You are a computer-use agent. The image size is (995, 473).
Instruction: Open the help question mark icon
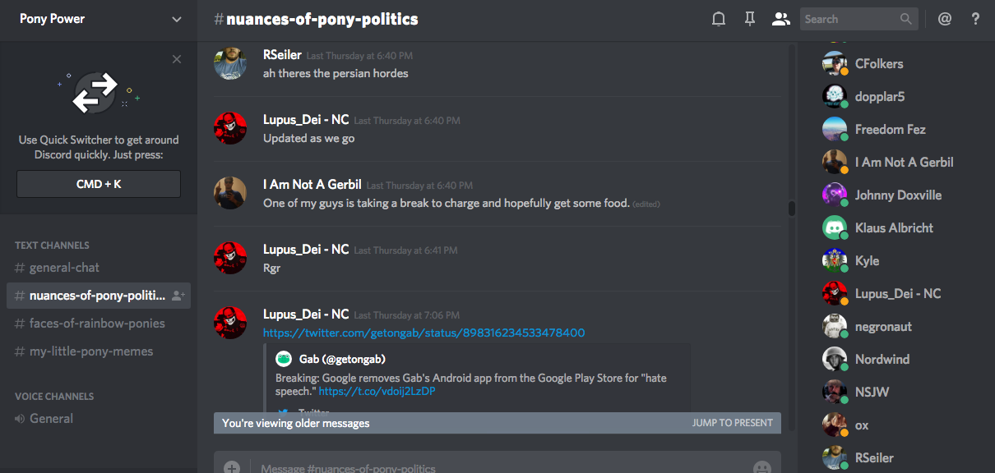click(x=975, y=19)
